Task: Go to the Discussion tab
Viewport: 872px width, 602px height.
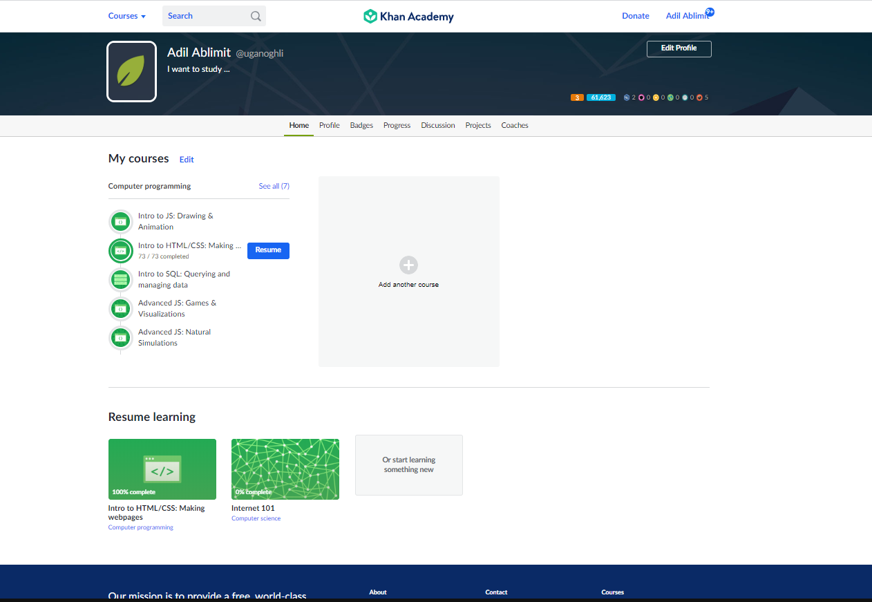Action: pos(438,125)
